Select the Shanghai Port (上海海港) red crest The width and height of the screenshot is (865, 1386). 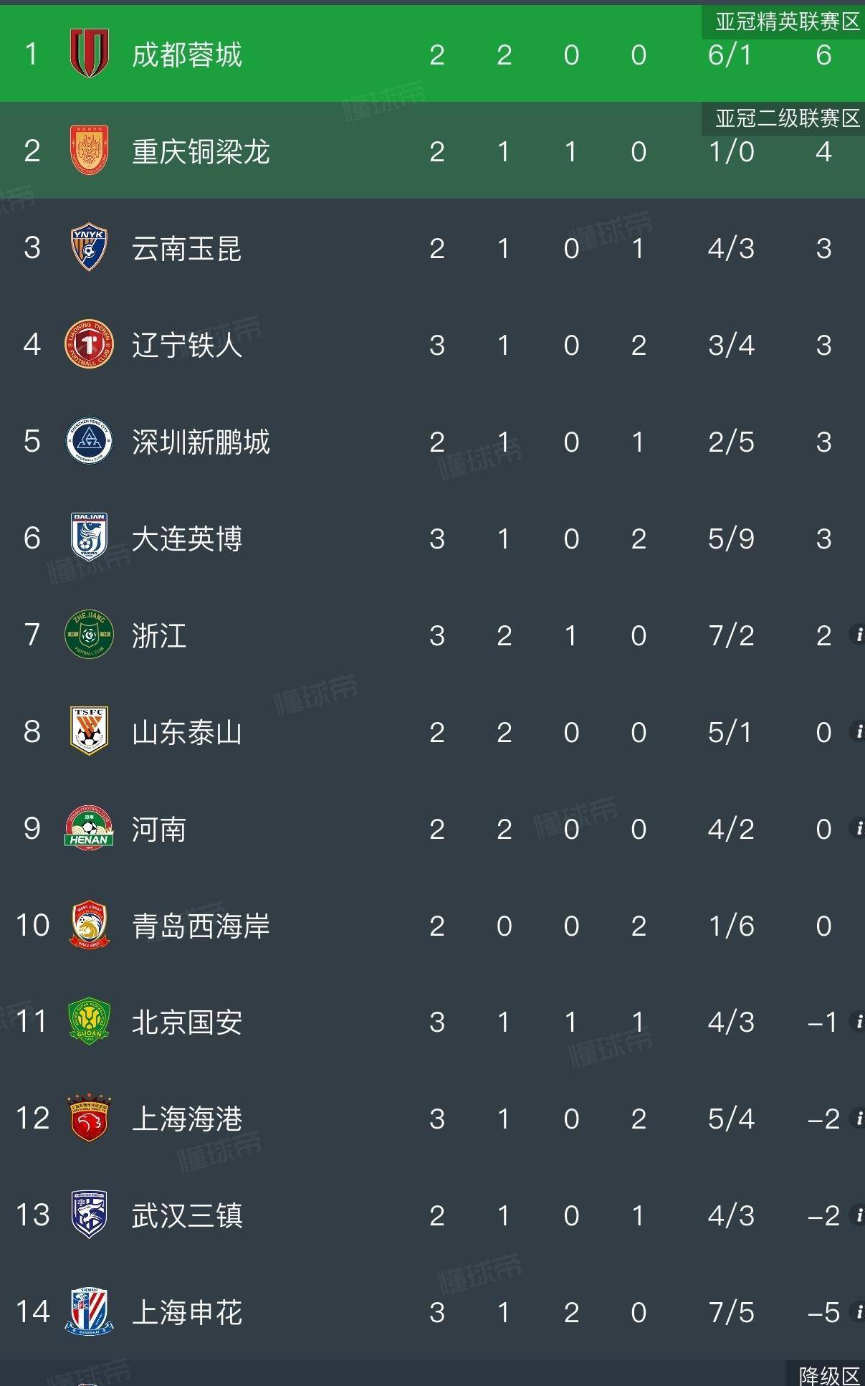coord(89,1118)
